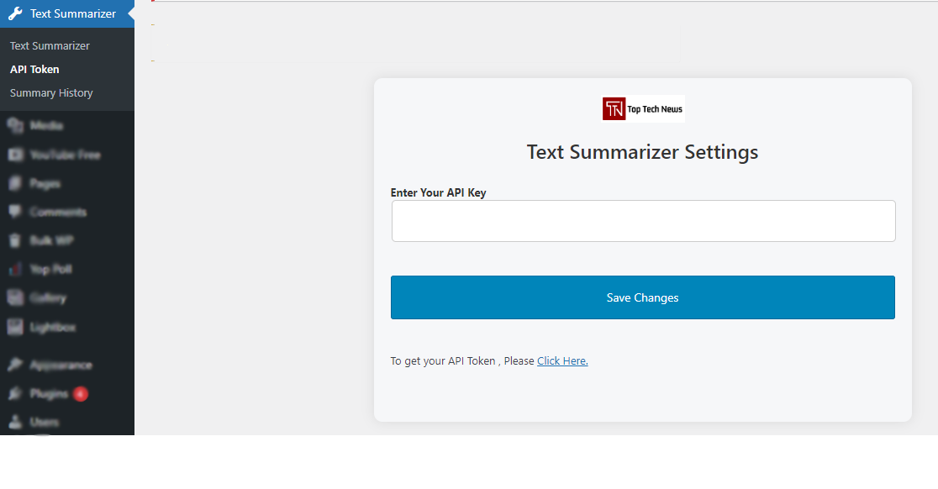Click the Save Changes button
938x489 pixels.
pyautogui.click(x=642, y=297)
